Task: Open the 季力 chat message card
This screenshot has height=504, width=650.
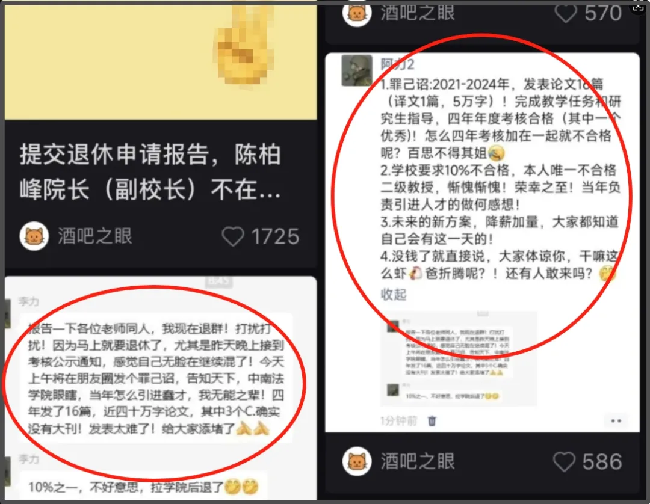Action: click(156, 378)
